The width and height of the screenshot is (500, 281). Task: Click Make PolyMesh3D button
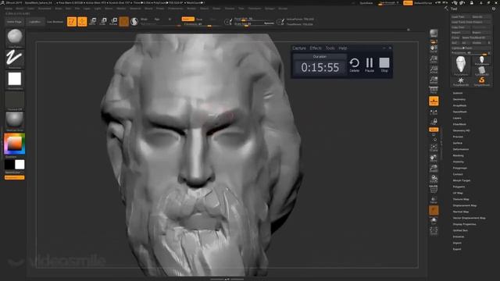click(x=476, y=37)
